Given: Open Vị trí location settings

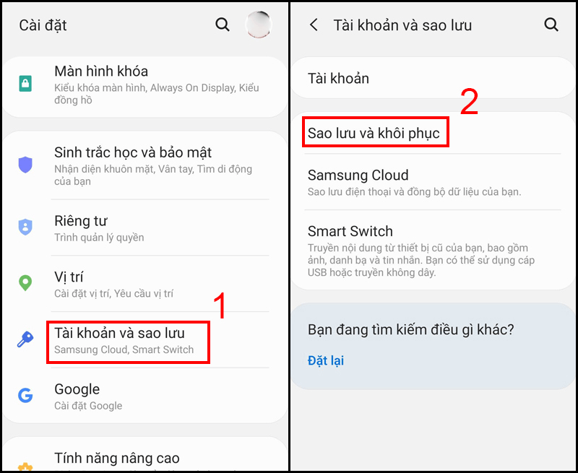Looking at the screenshot, I should [x=146, y=284].
